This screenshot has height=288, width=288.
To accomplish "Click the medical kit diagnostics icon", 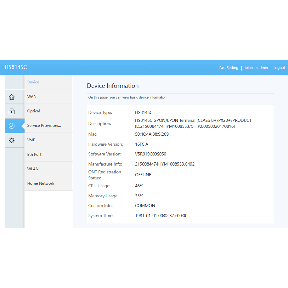I will (12, 111).
